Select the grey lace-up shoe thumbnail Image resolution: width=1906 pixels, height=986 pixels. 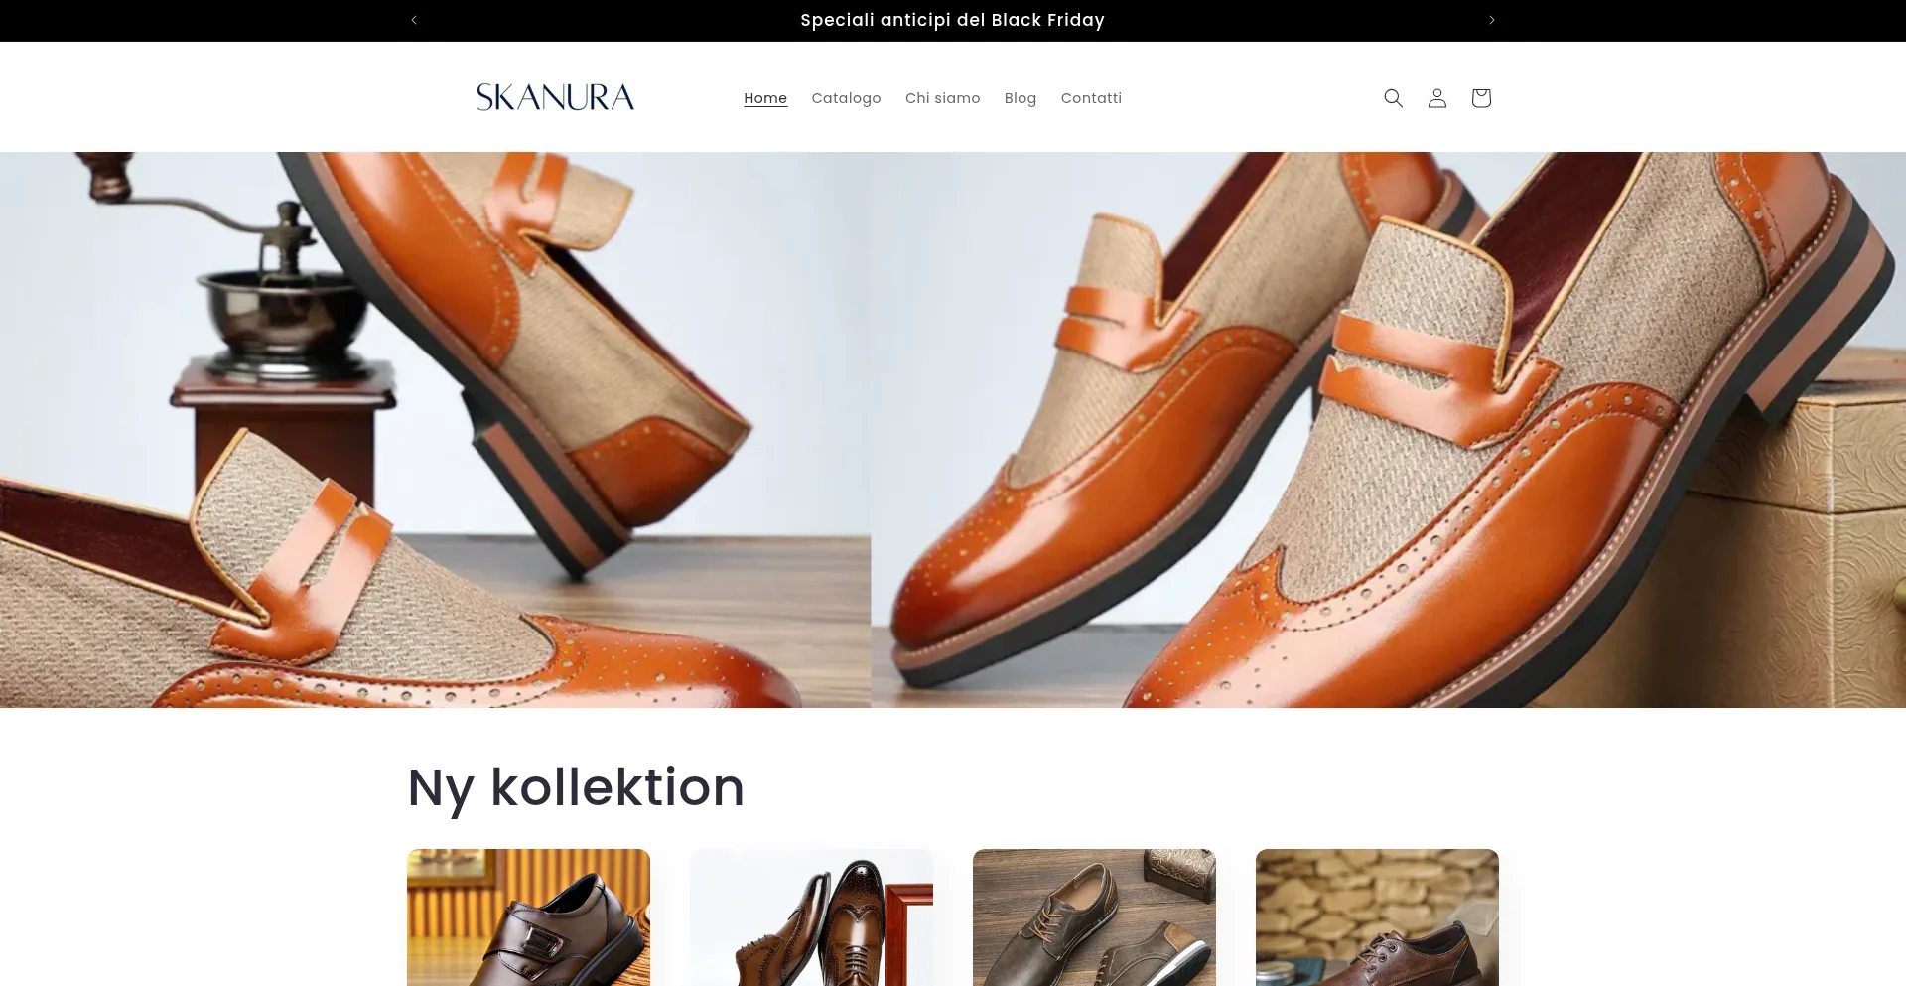click(x=1094, y=917)
